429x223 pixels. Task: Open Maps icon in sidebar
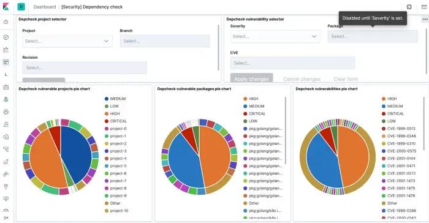tap(6, 99)
